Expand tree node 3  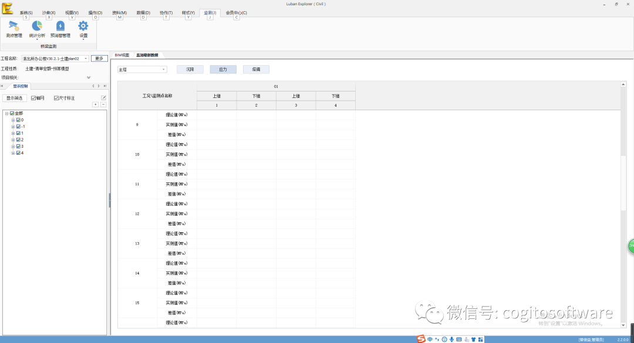click(13, 146)
